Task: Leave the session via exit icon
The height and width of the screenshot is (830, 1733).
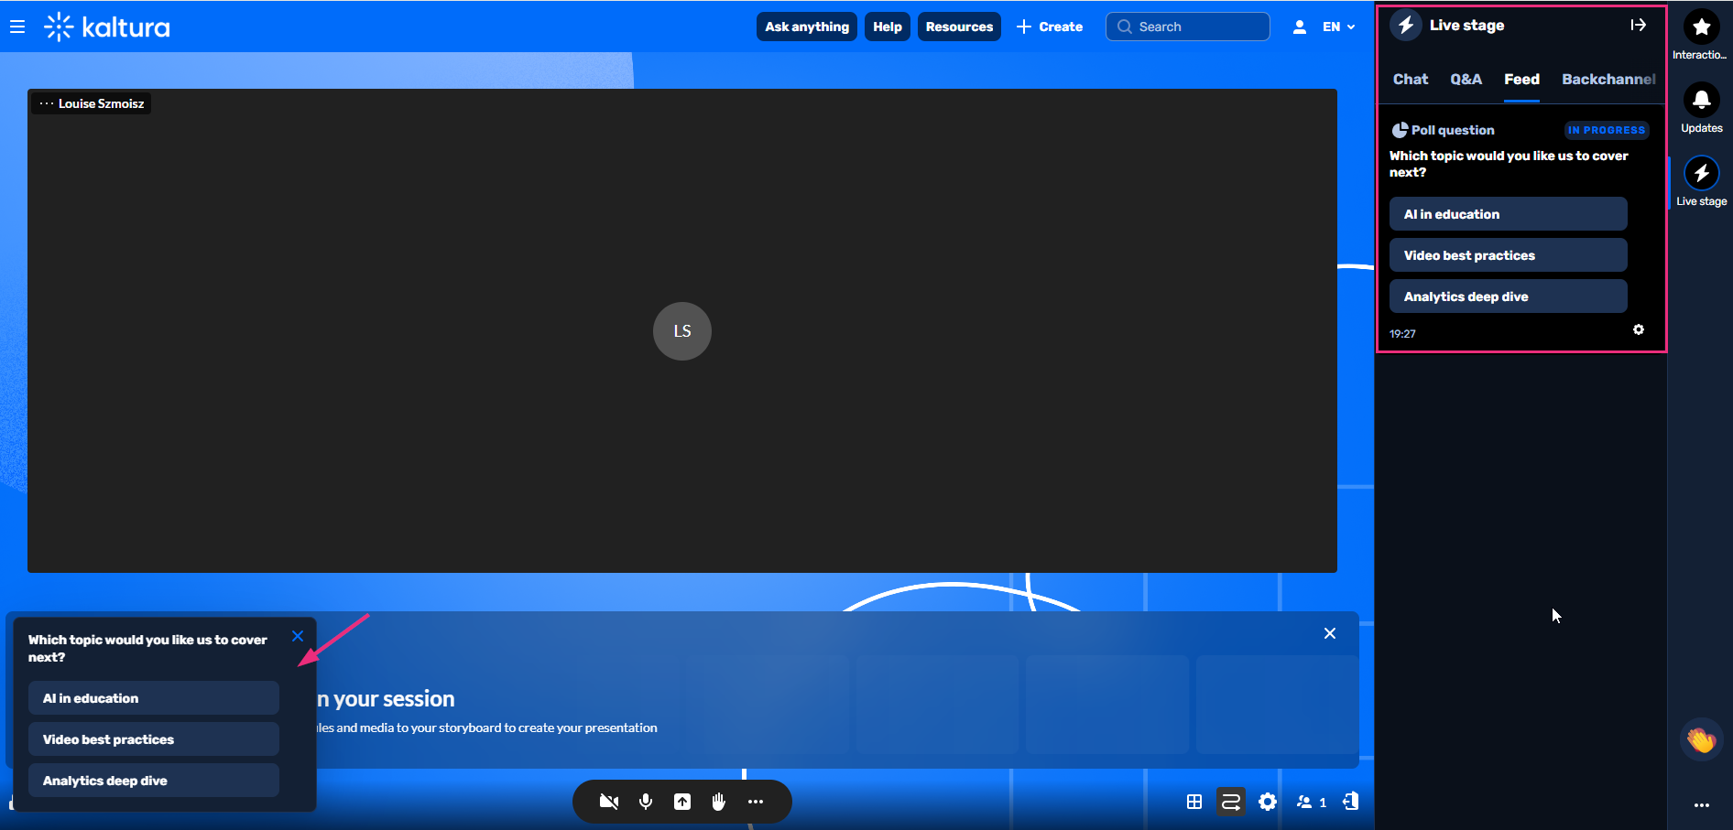Action: coord(1351,802)
